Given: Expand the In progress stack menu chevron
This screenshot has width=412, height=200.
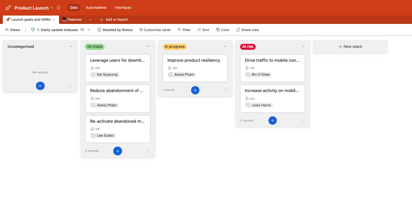Looking at the screenshot, I should coord(225,47).
